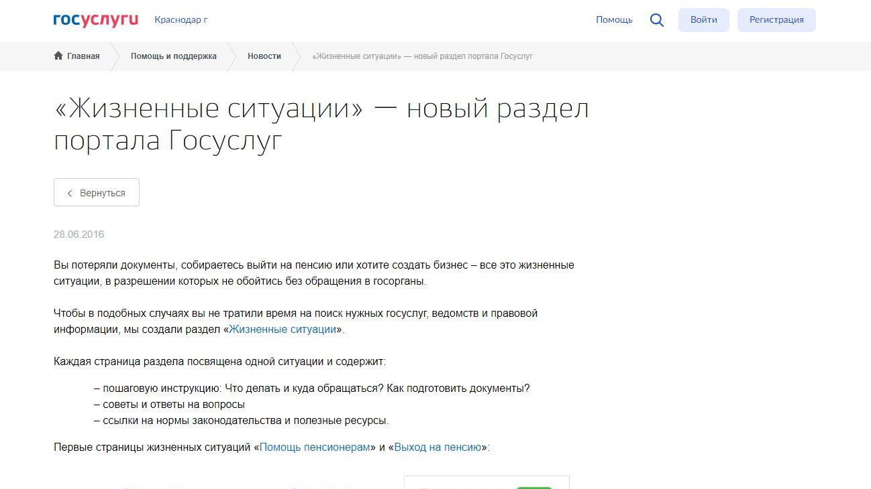Click the line 'пошаговую инструкцию'
The width and height of the screenshot is (871, 489).
[x=312, y=389]
